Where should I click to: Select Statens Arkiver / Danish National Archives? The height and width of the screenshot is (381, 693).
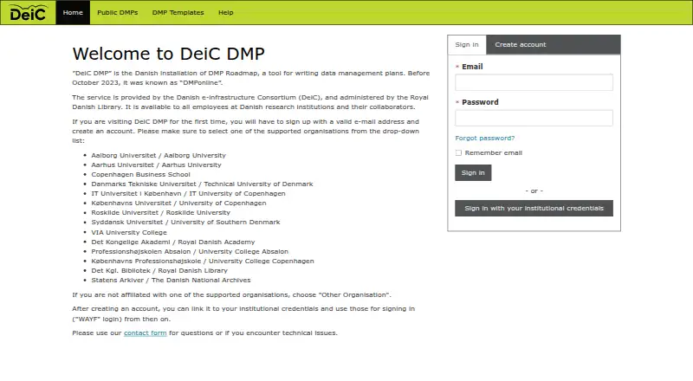pyautogui.click(x=171, y=281)
